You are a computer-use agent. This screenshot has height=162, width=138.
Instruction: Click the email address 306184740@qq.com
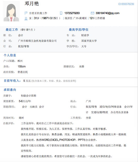pyautogui.click(x=107, y=13)
